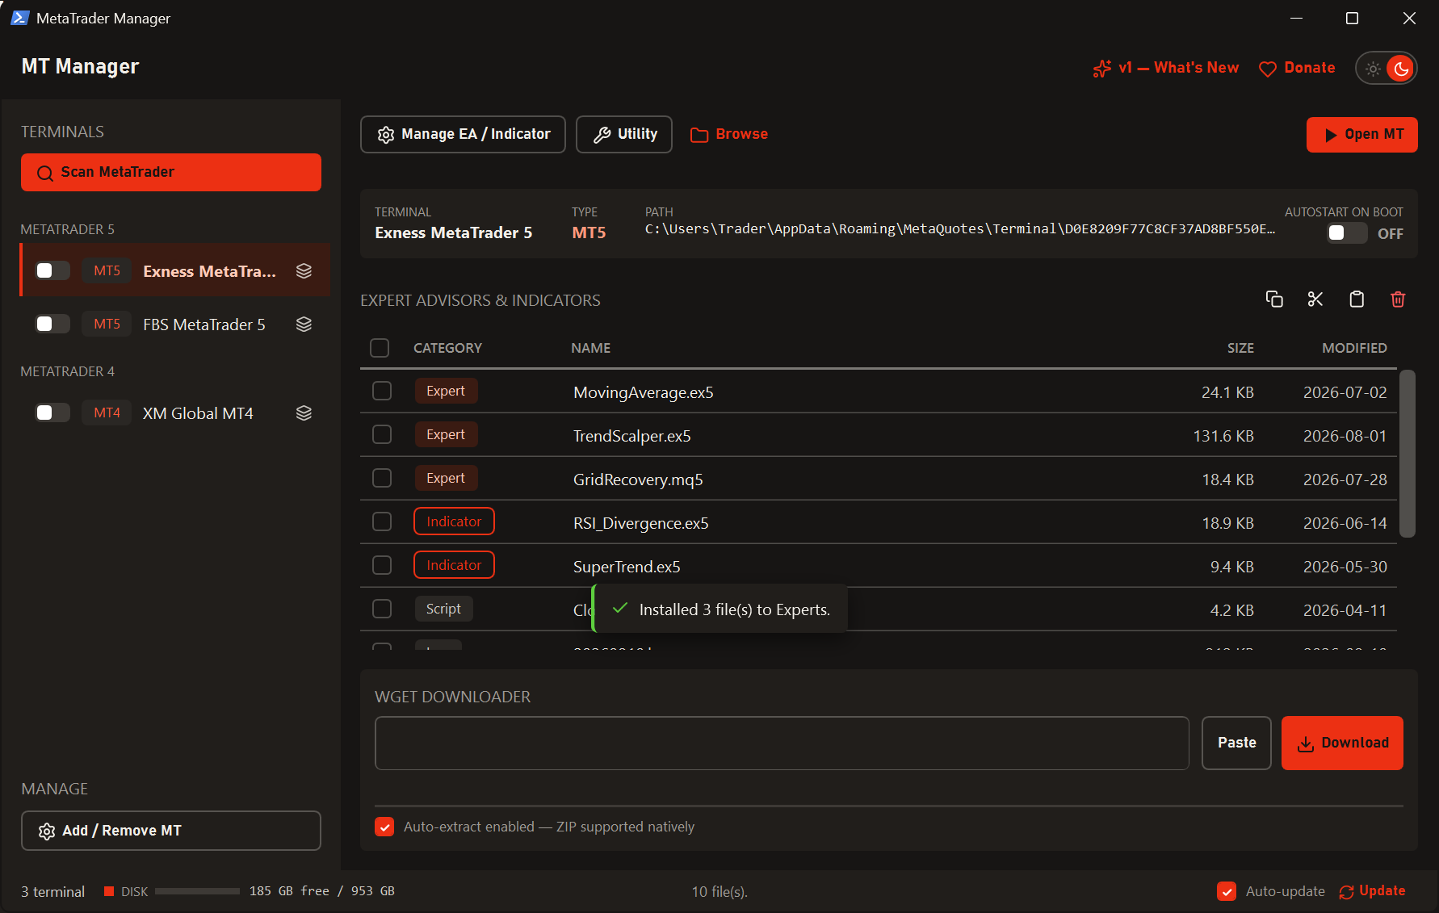Viewport: 1439px width, 913px height.
Task: Click the installed files notification toast
Action: (x=719, y=609)
